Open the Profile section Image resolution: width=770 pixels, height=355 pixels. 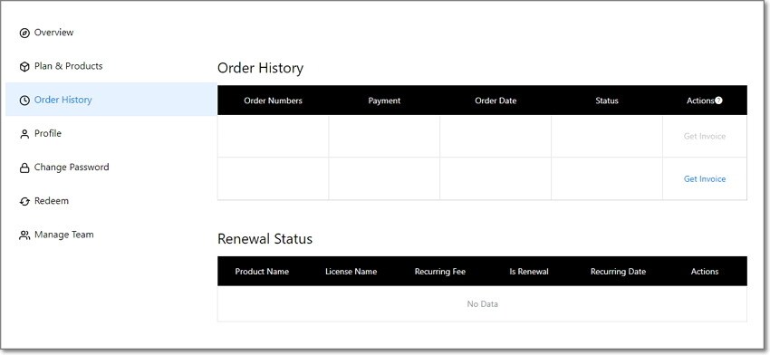48,133
